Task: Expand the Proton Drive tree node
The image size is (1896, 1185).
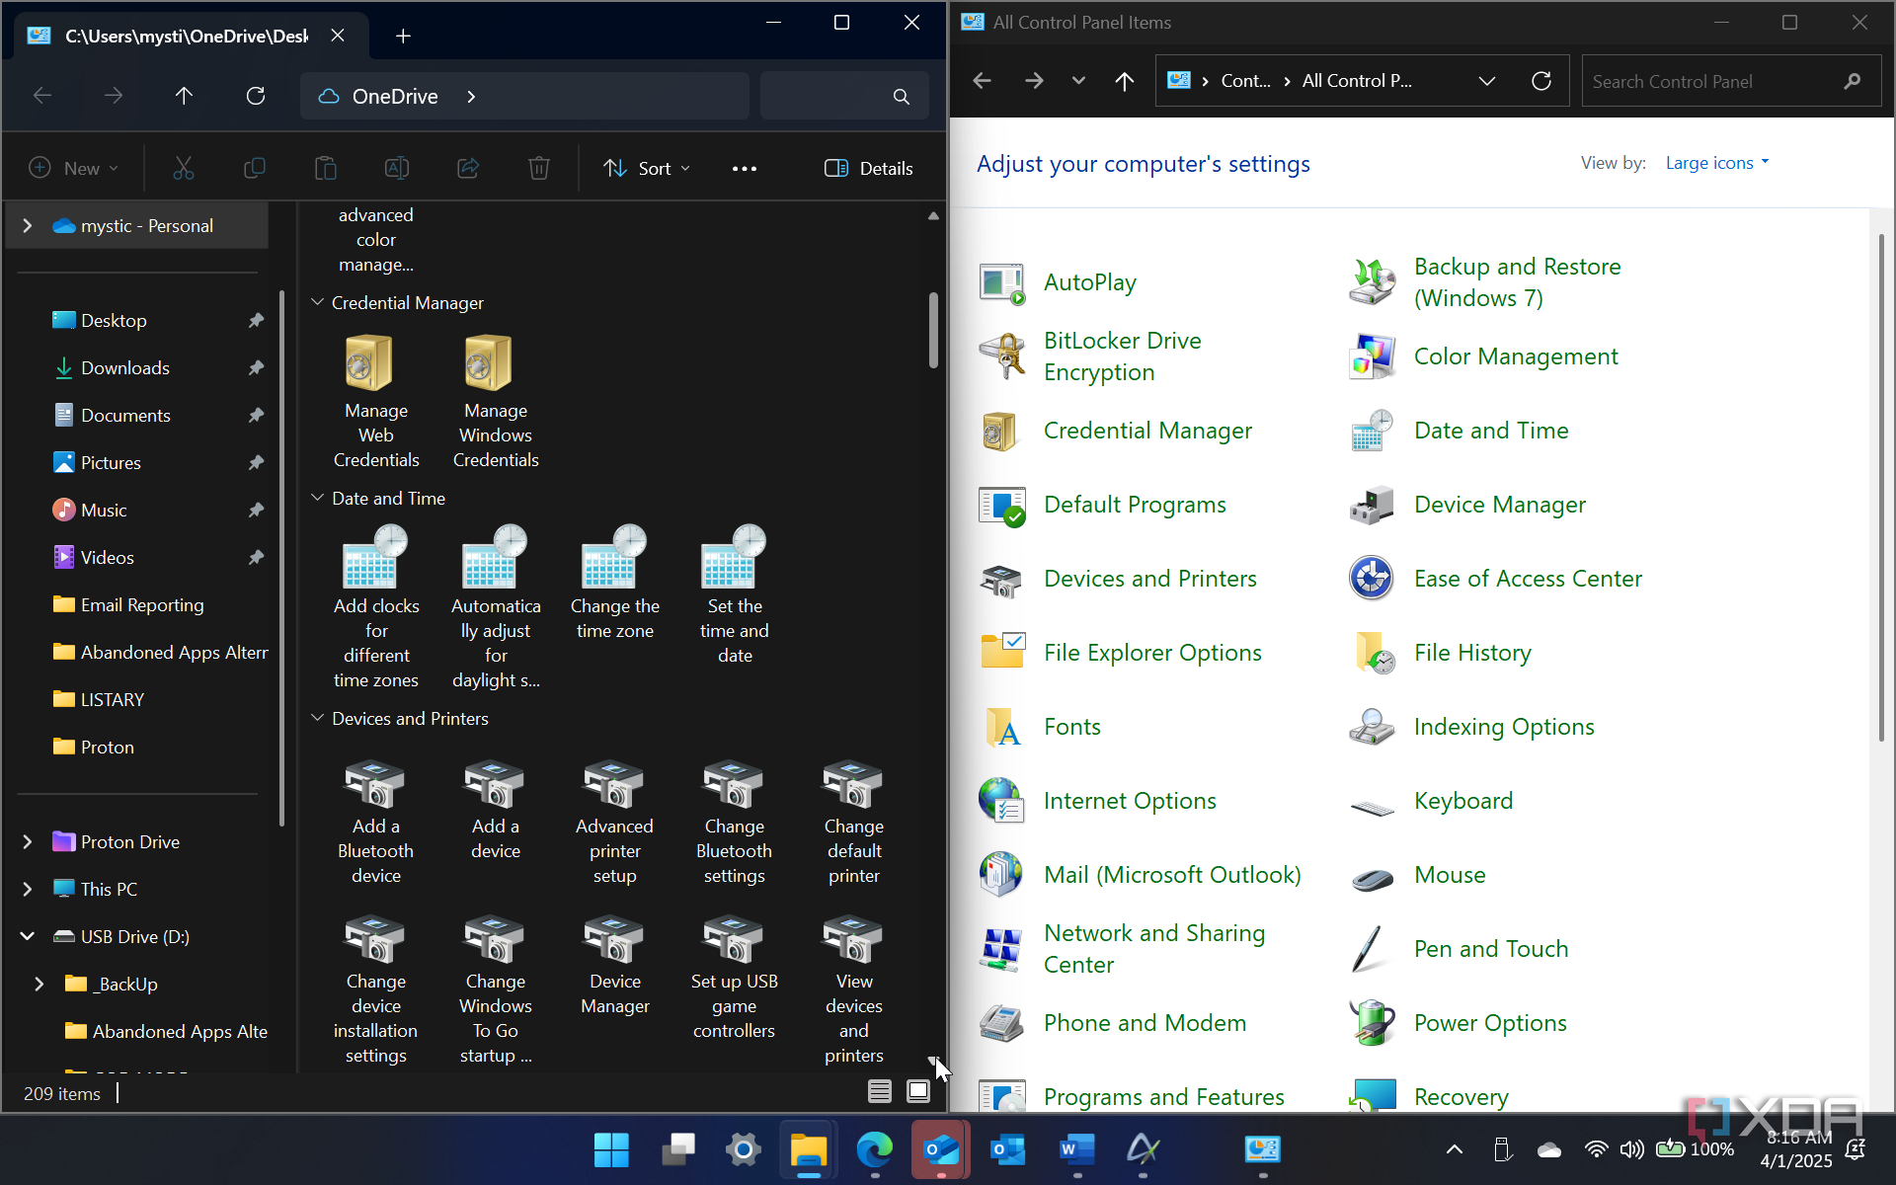Action: [28, 841]
